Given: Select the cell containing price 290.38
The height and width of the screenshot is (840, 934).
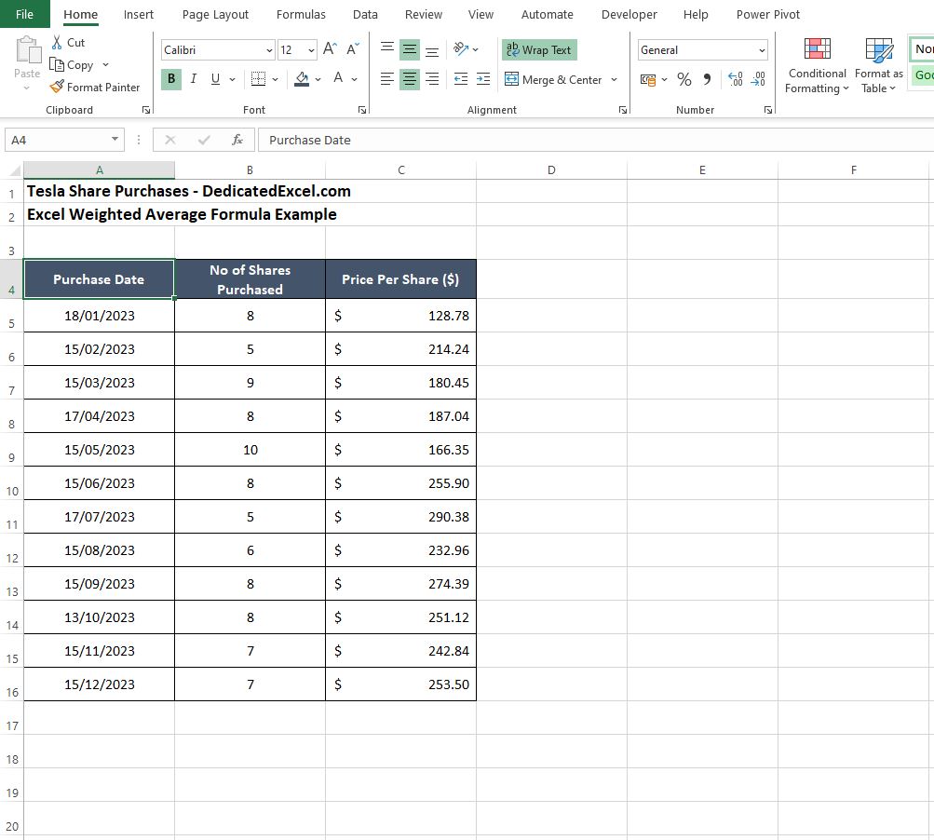Looking at the screenshot, I should click(x=400, y=517).
